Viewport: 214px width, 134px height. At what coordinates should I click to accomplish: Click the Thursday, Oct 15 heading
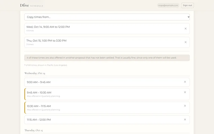point(34,130)
